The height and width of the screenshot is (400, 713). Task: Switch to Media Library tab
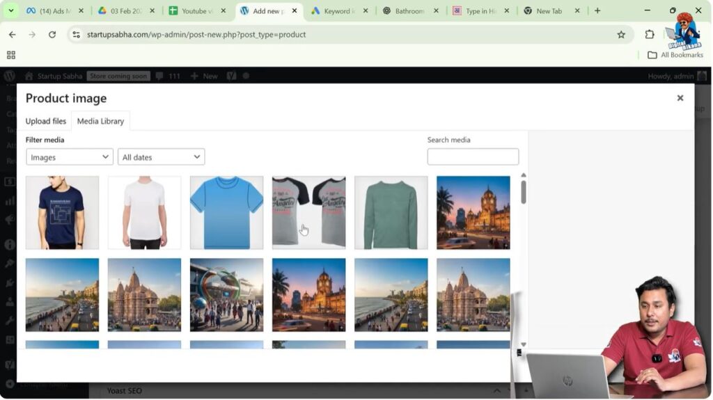pos(100,121)
